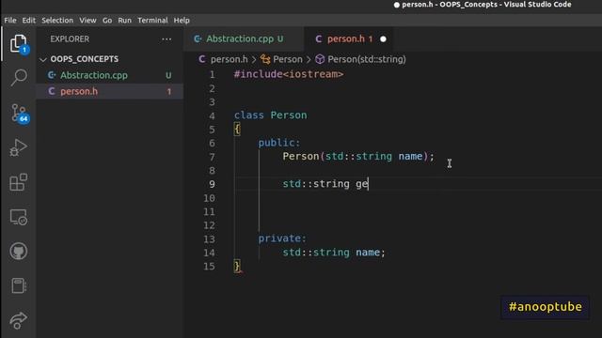Click the 'private:' keyword
Image resolution: width=602 pixels, height=338 pixels.
(x=282, y=238)
